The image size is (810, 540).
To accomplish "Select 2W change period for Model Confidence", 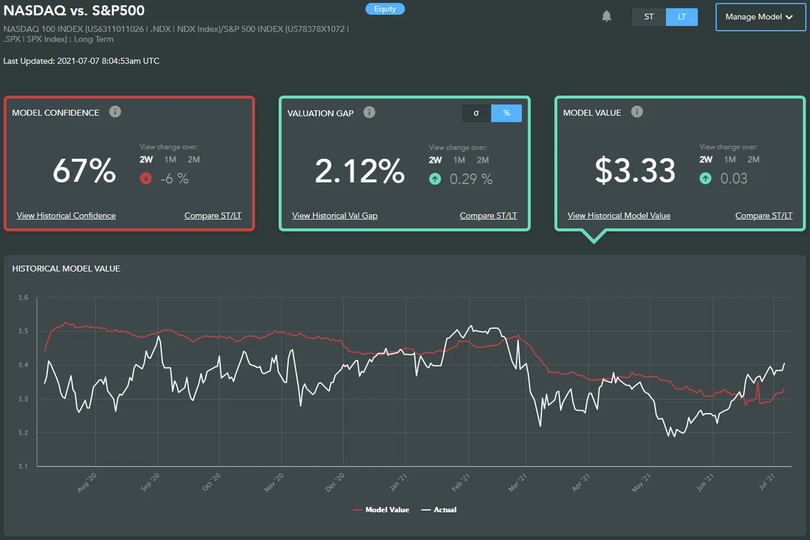I will (146, 159).
